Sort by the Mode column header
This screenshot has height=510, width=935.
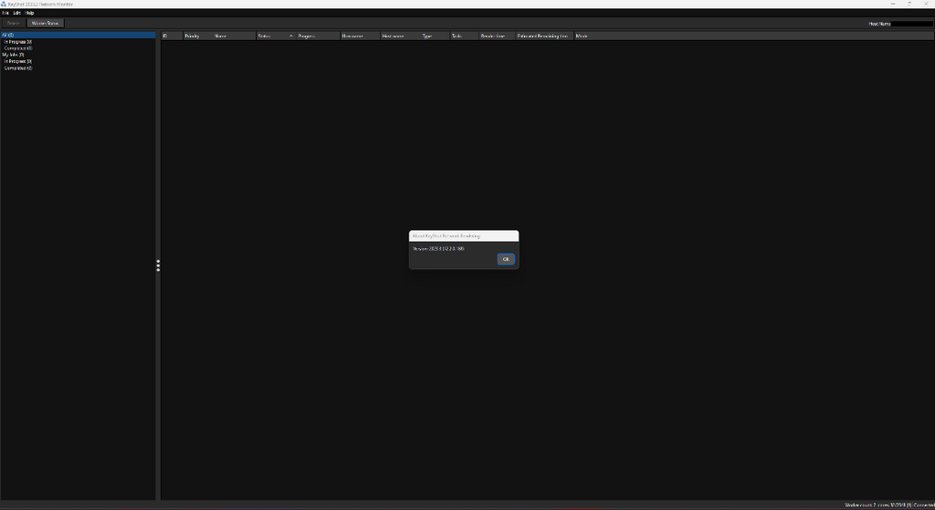point(582,36)
